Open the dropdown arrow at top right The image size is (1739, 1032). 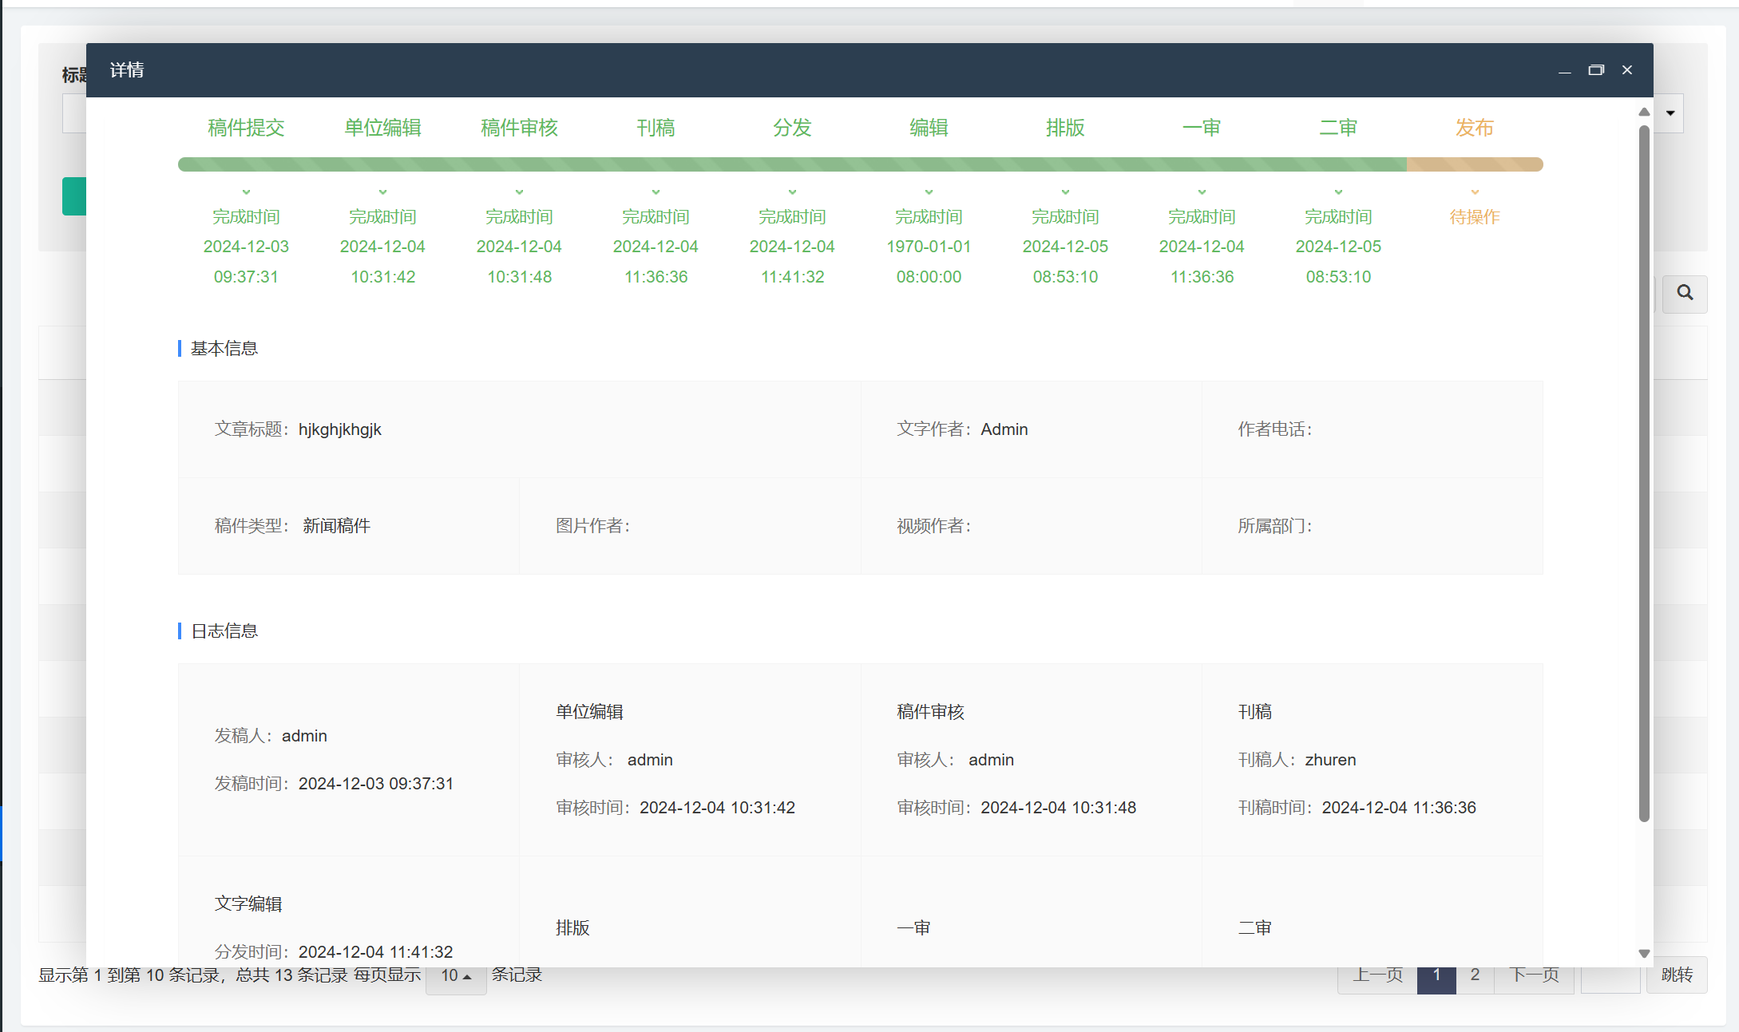tap(1670, 113)
